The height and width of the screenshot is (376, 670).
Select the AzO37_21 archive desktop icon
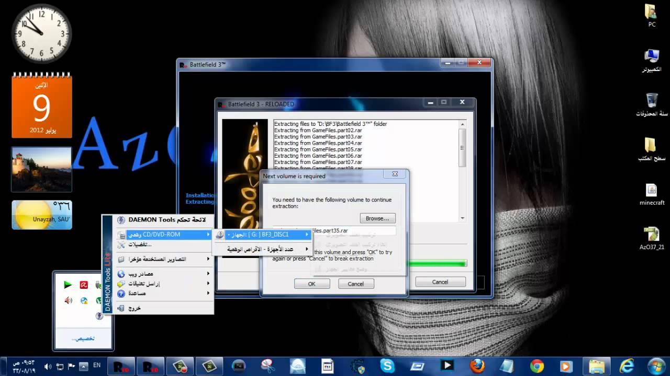(652, 239)
